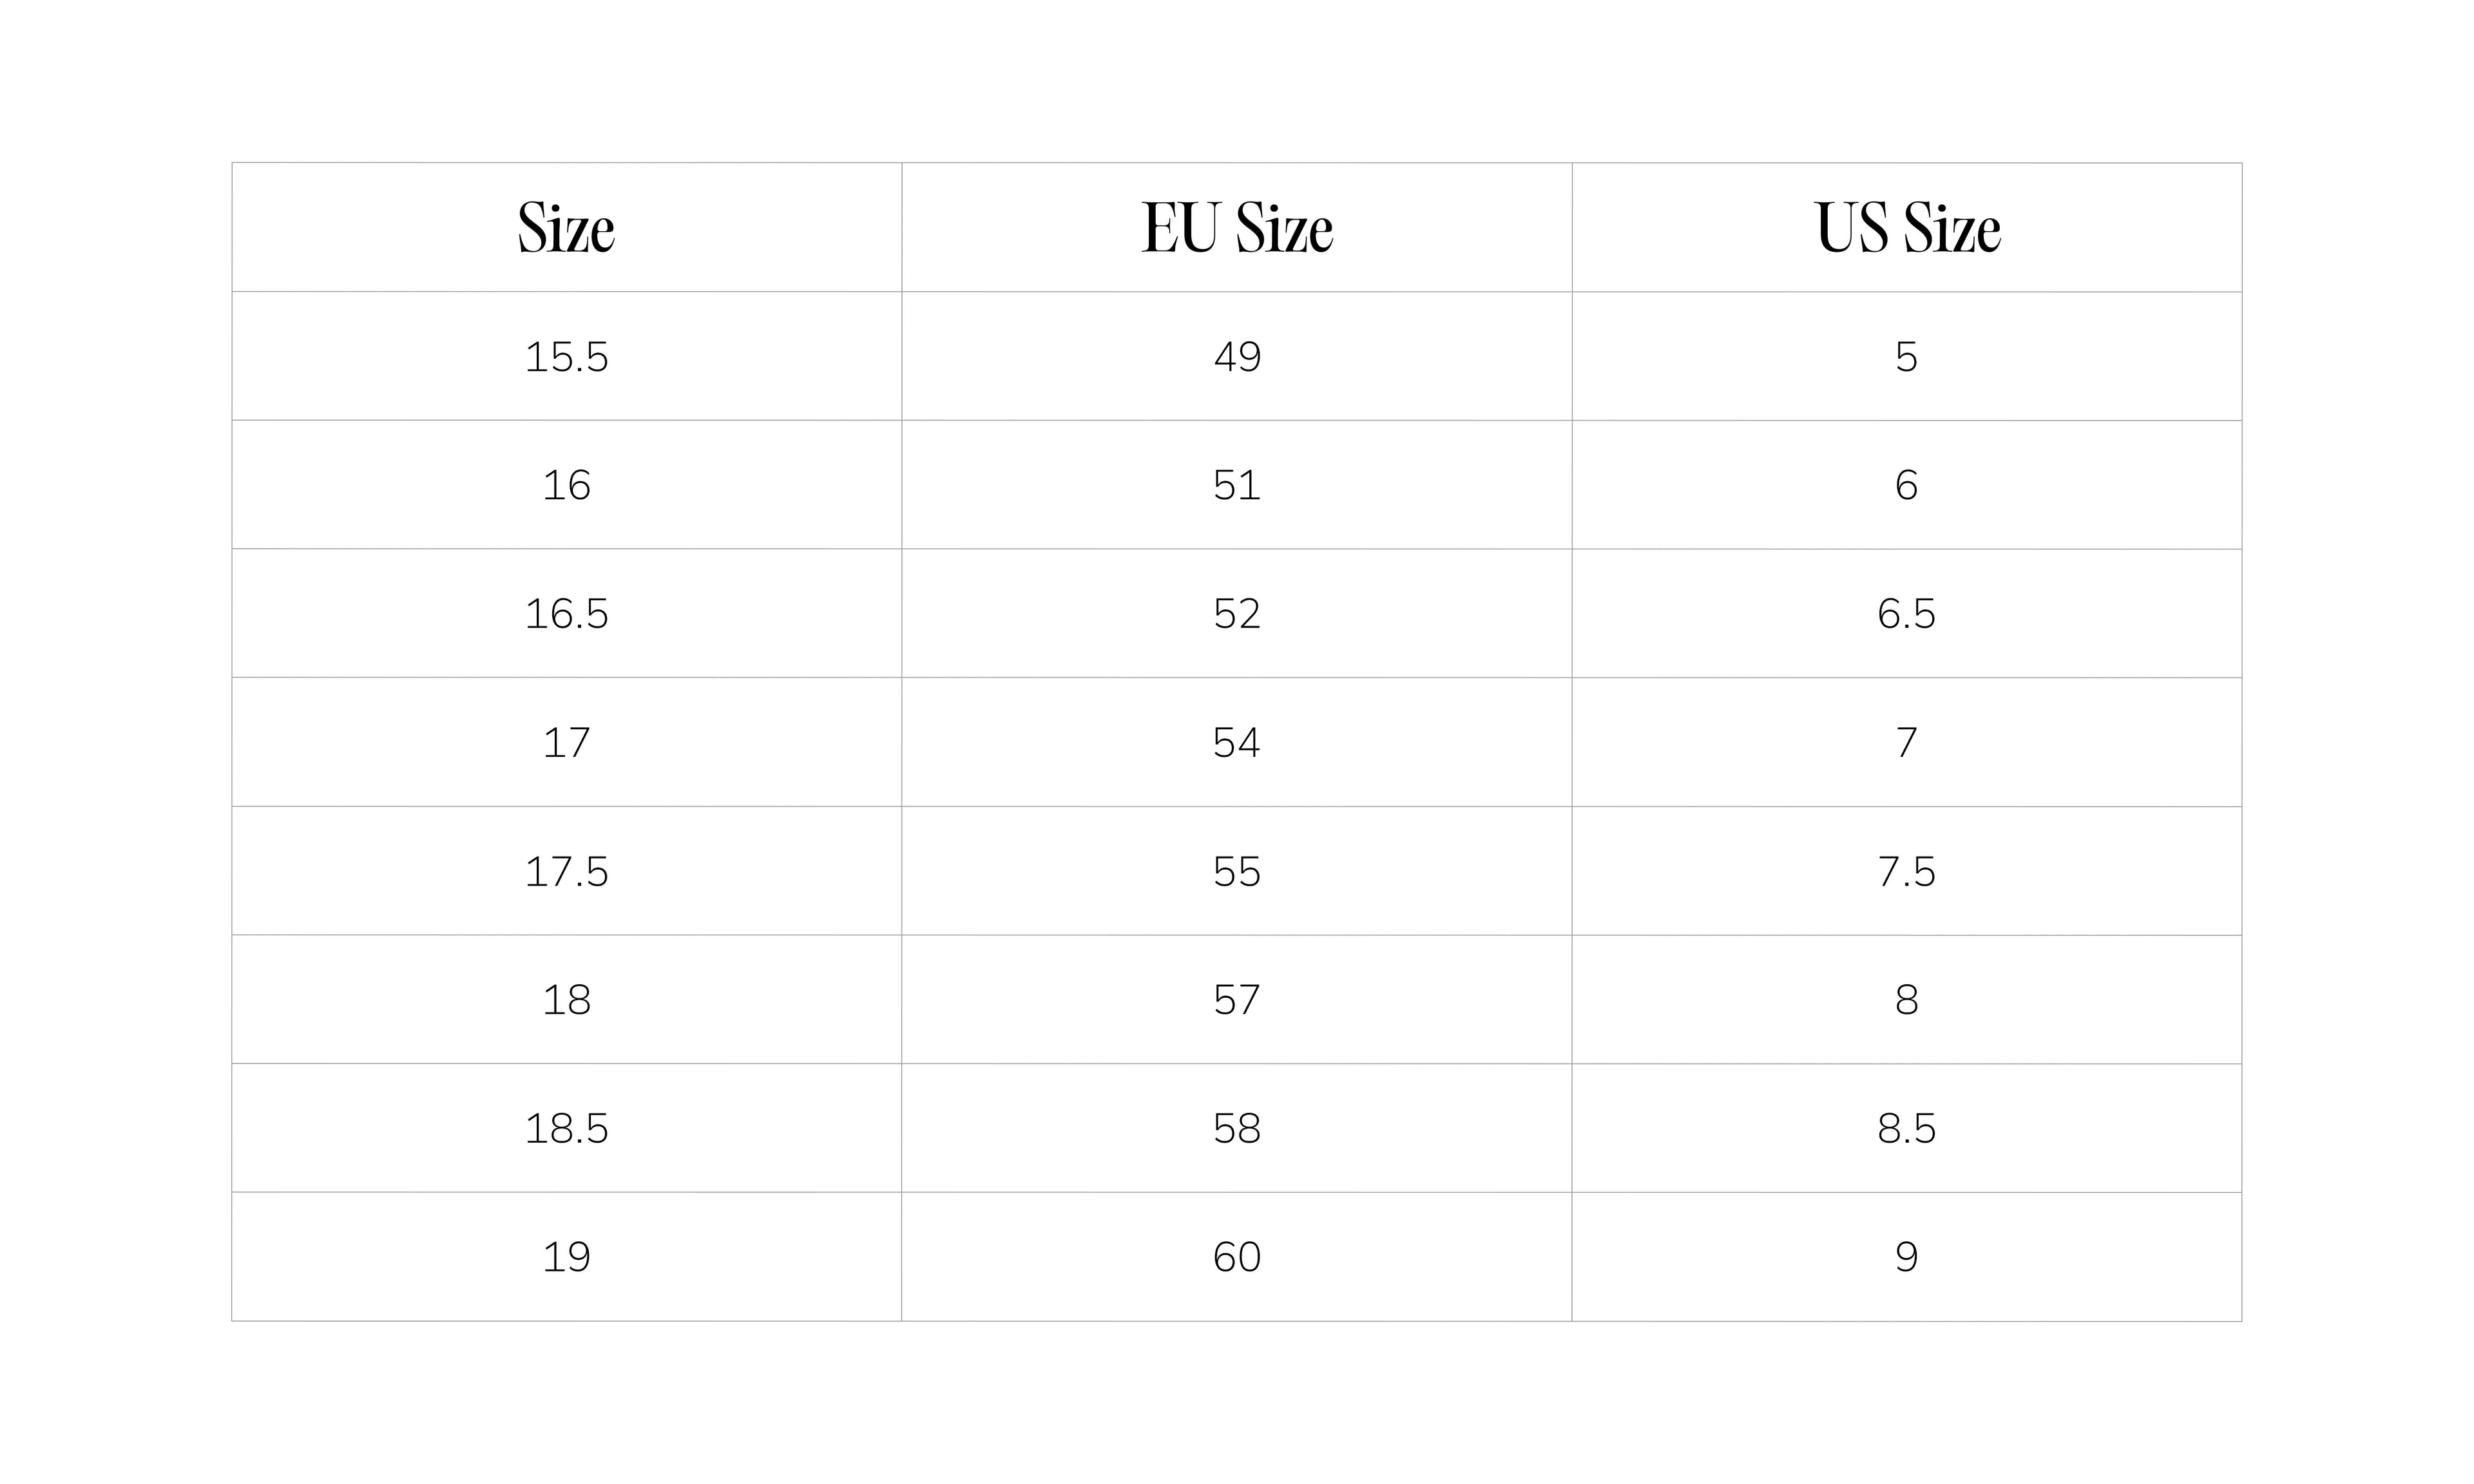Viewport: 2474px width, 1484px height.
Task: Click EU size 54 cell
Action: [x=1236, y=742]
